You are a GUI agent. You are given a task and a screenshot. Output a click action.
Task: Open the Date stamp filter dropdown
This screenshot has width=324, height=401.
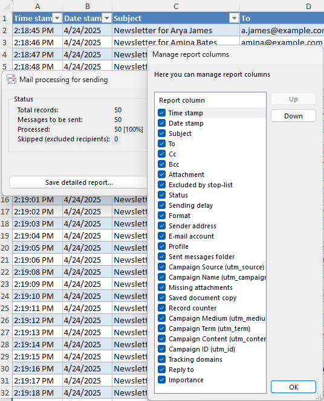[107, 18]
